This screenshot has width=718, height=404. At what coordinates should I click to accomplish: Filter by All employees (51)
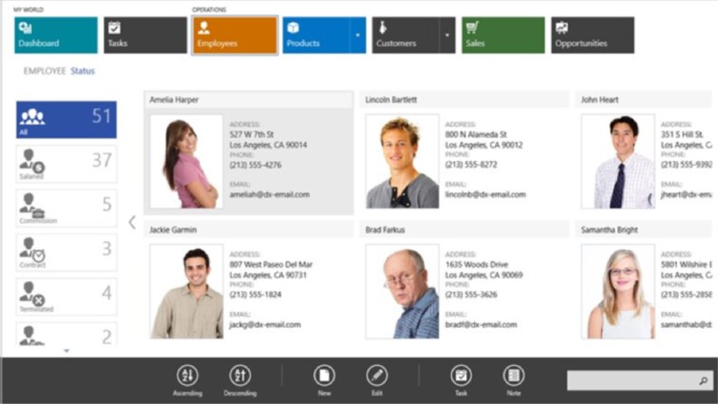[x=66, y=120]
